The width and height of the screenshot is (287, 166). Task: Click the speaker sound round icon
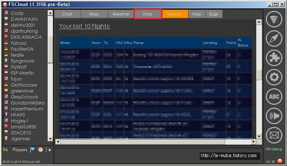274,116
